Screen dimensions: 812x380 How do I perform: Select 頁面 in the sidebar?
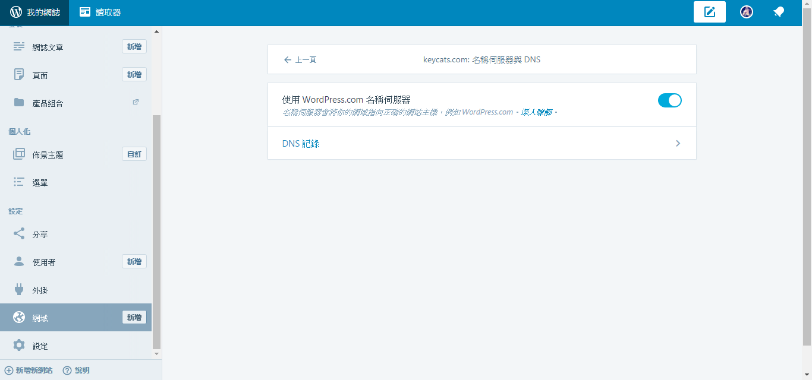click(x=40, y=75)
